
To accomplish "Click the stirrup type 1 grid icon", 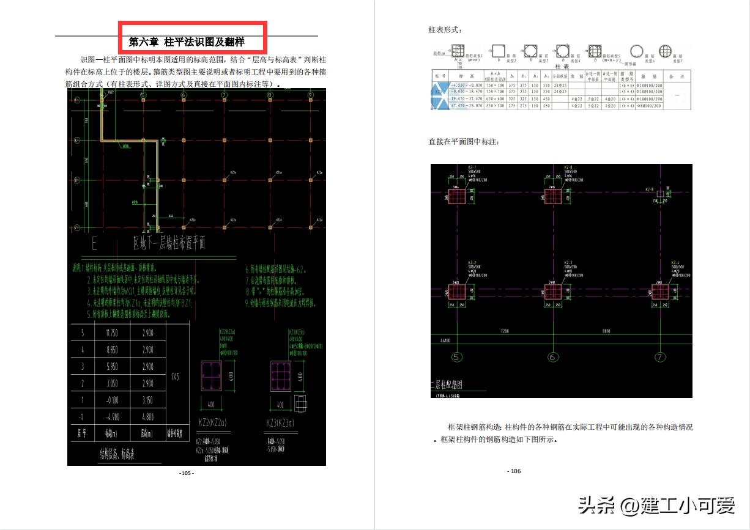I will tap(459, 51).
